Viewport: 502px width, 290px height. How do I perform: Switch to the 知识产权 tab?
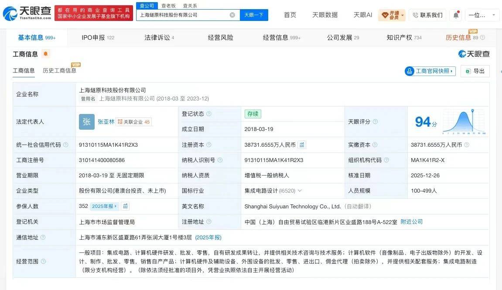pos(404,38)
